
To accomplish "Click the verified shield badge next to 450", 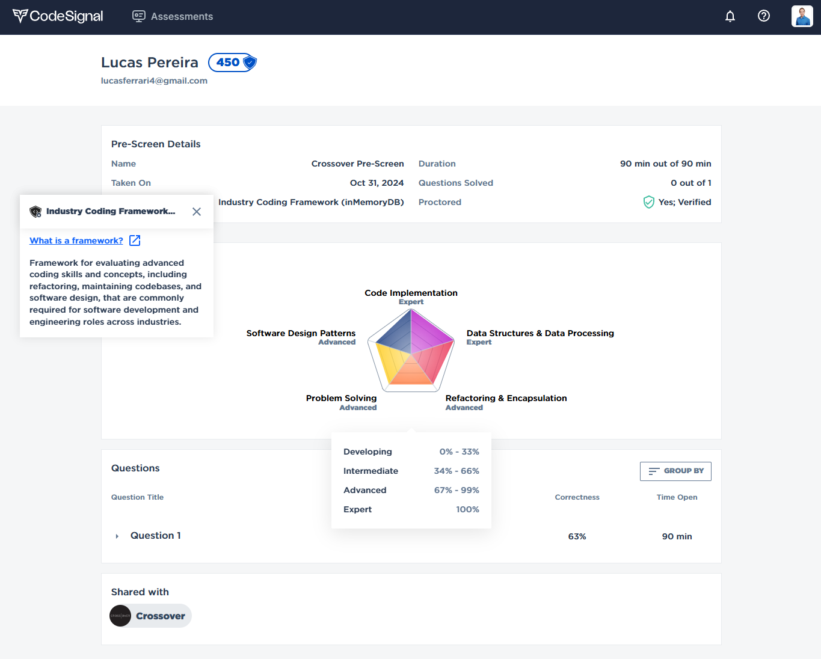I will (250, 62).
